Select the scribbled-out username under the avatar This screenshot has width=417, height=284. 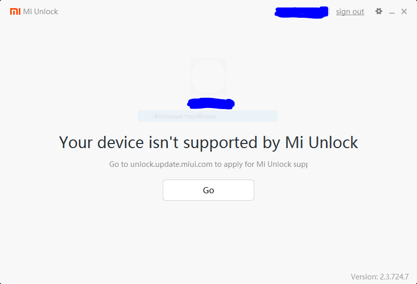coord(211,103)
